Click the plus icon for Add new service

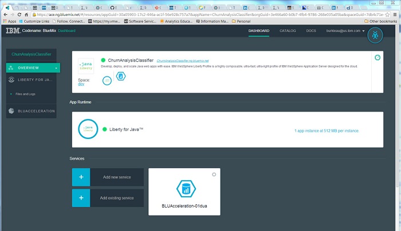pyautogui.click(x=81, y=177)
